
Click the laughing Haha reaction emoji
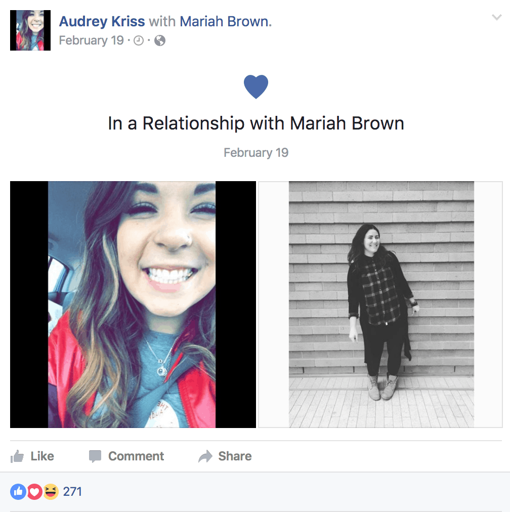pyautogui.click(x=51, y=491)
